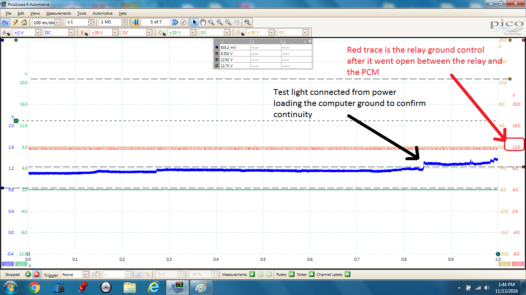526x295 pixels.
Task: Click the 5 of 7 buffer field
Action: tap(156, 22)
